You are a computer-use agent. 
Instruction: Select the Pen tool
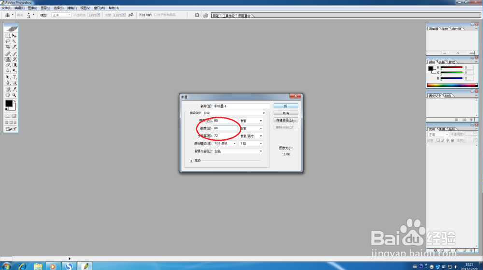[x=8, y=83]
